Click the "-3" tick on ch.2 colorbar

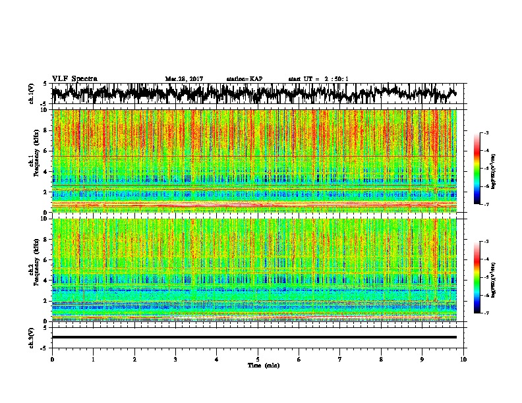[486, 242]
